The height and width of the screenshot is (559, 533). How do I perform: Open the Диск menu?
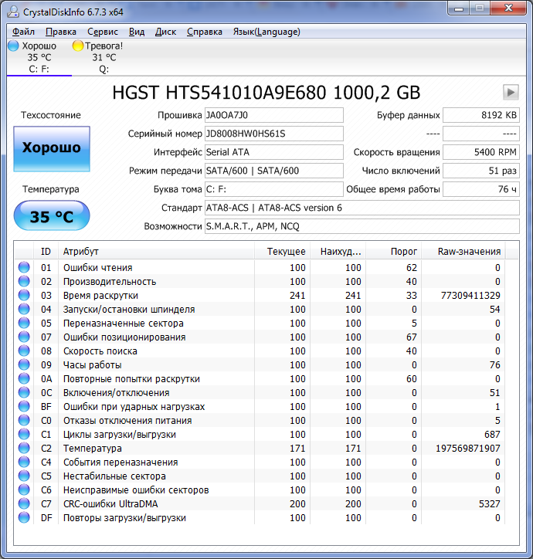165,32
